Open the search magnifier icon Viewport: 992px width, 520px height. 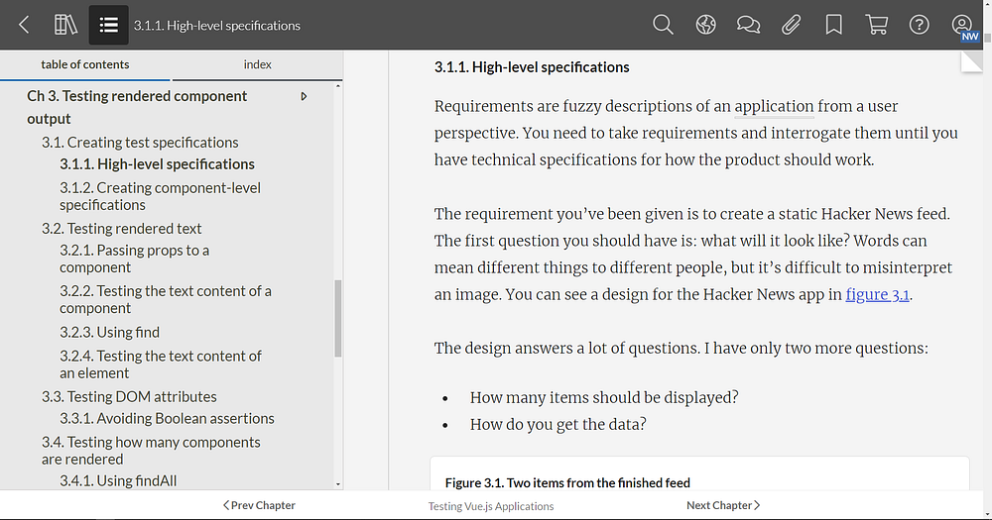(663, 25)
